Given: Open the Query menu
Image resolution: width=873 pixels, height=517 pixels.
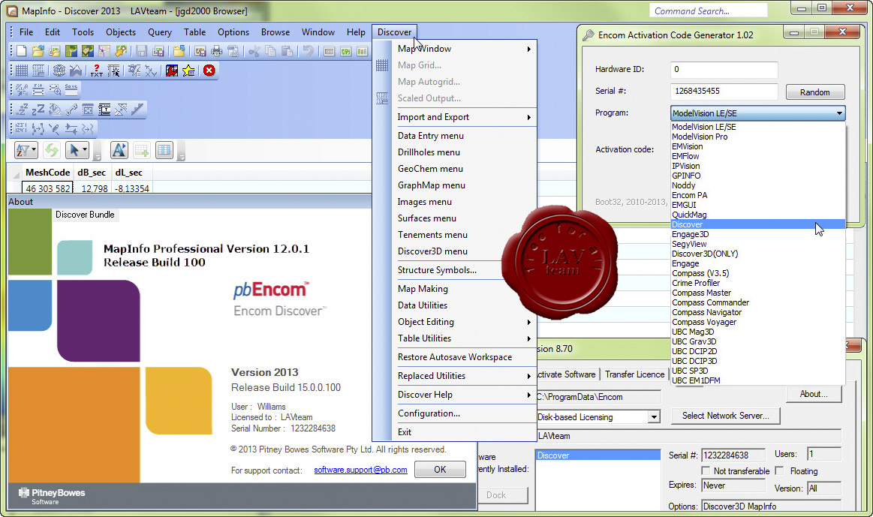Looking at the screenshot, I should pos(160,32).
